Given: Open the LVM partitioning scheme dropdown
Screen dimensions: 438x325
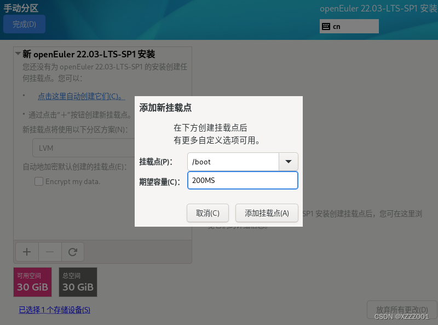Looking at the screenshot, I should point(82,147).
